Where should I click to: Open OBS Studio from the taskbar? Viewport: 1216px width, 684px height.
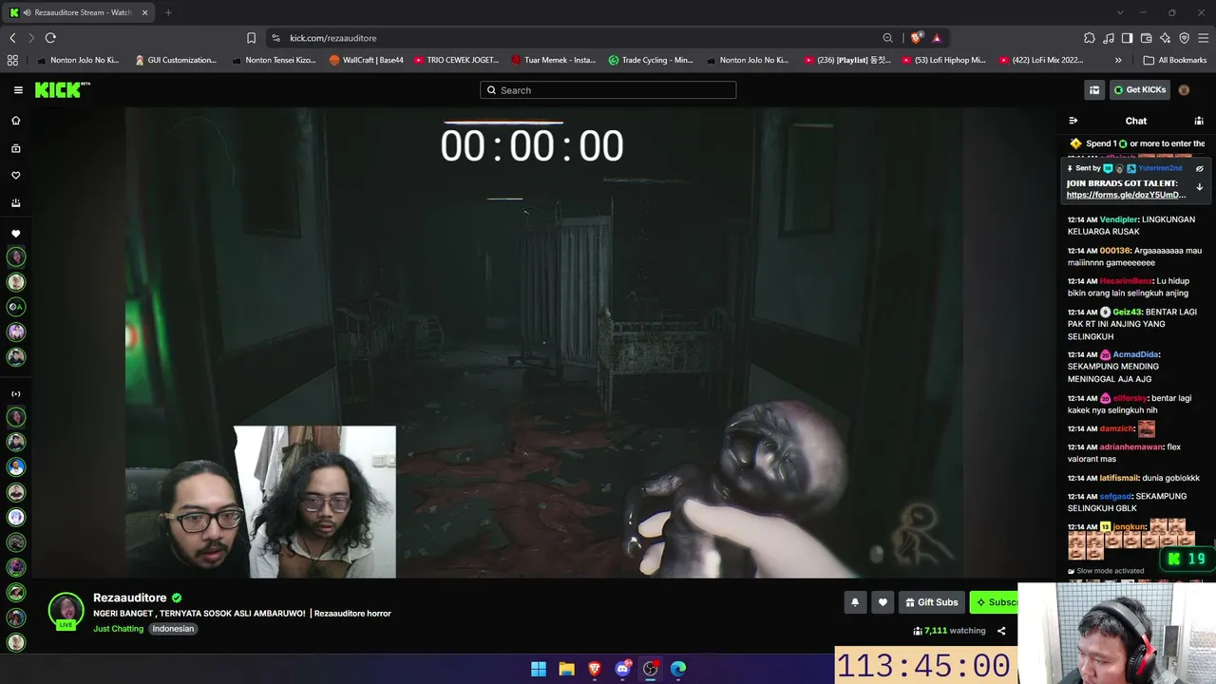[x=651, y=669]
